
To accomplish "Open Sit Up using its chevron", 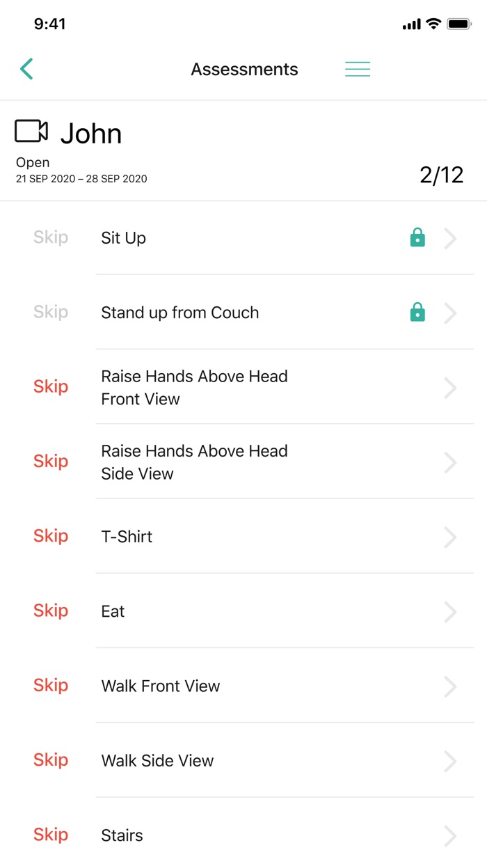I will pyautogui.click(x=450, y=239).
